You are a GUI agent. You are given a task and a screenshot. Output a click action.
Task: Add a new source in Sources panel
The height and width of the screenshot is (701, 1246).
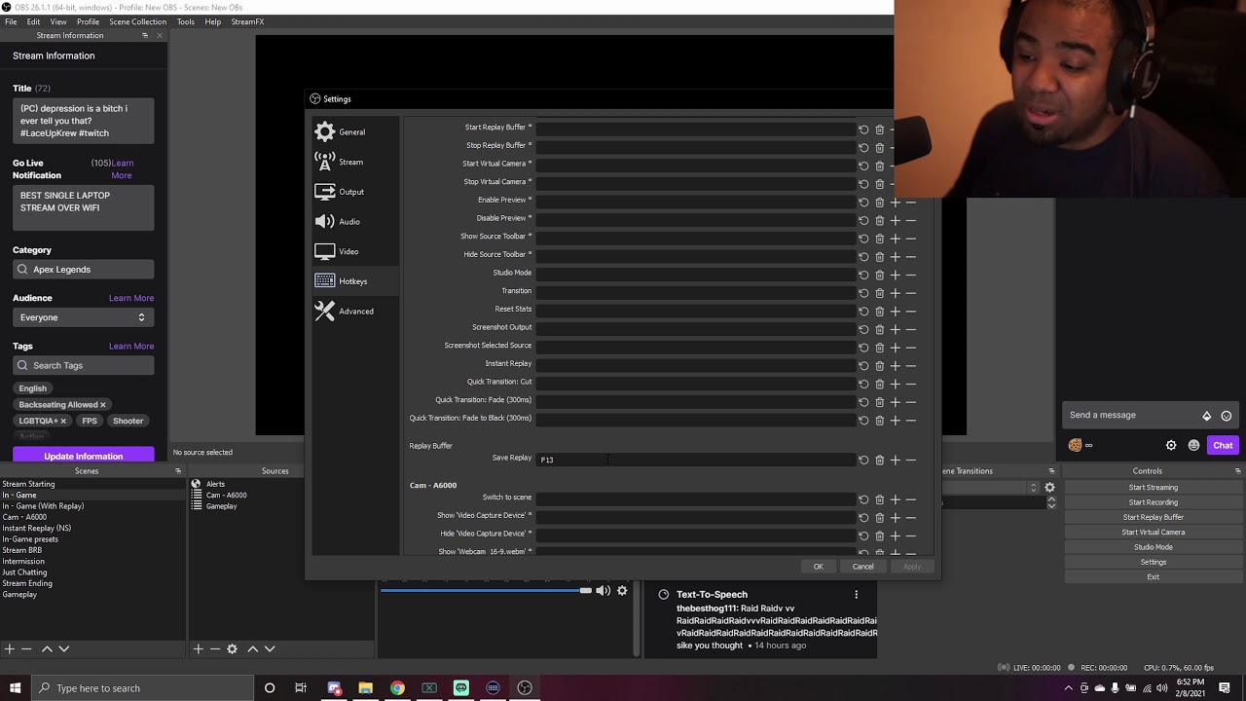click(198, 648)
